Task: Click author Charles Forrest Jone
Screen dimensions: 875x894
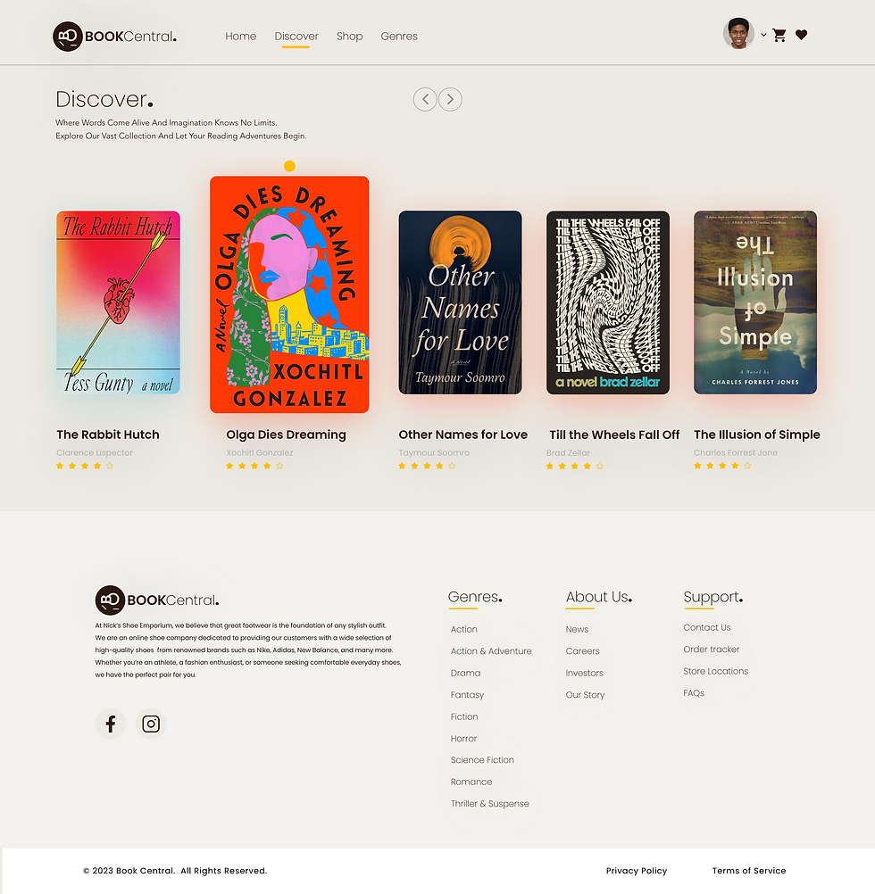Action: pos(735,452)
